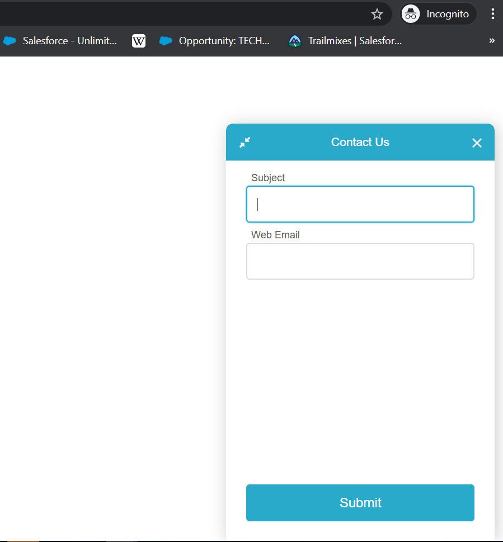Select the Contact Us header title
503x542 pixels.
click(x=360, y=142)
